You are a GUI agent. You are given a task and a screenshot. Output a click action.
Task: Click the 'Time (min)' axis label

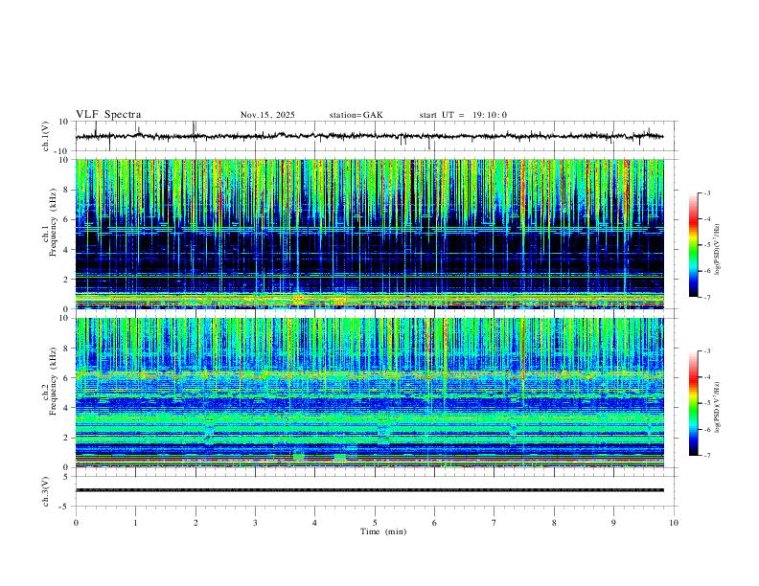pyautogui.click(x=383, y=531)
